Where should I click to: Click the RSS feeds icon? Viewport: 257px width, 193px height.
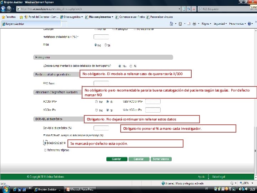[180, 24]
